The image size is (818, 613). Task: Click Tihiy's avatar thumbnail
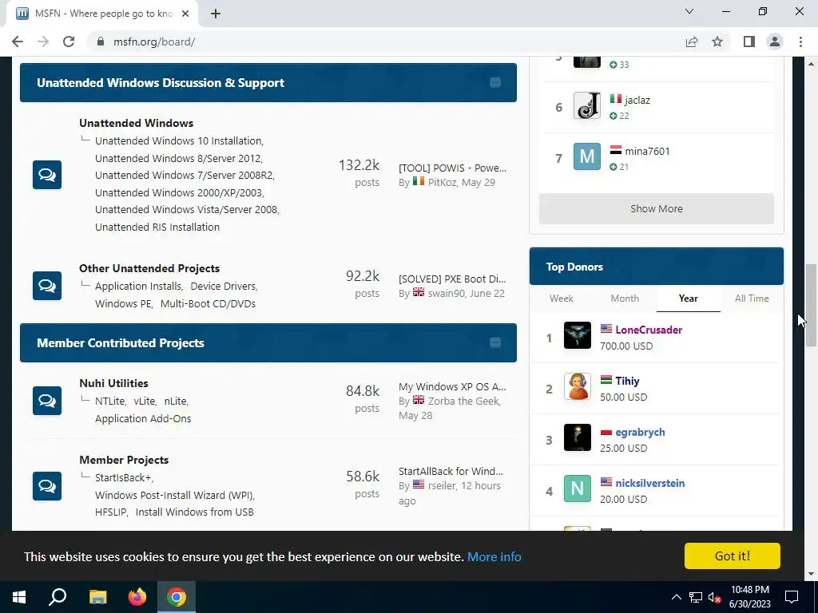point(578,386)
